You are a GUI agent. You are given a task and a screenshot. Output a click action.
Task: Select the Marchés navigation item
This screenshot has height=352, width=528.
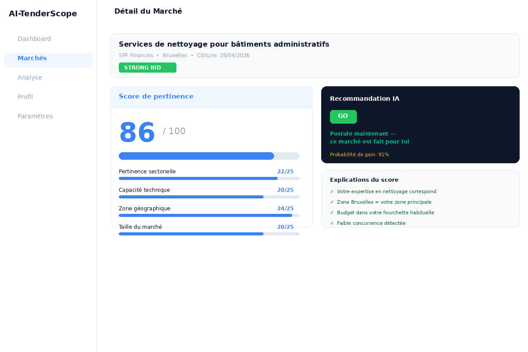[x=32, y=58]
